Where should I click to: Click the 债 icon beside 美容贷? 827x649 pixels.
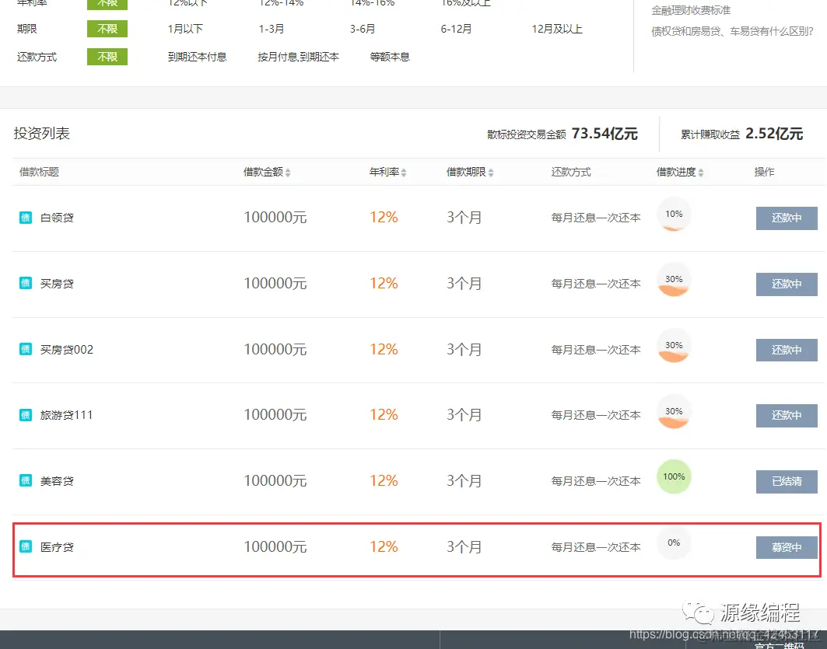(26, 480)
